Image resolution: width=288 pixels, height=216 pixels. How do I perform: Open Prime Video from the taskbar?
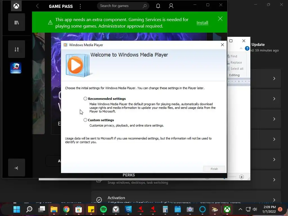128,209
